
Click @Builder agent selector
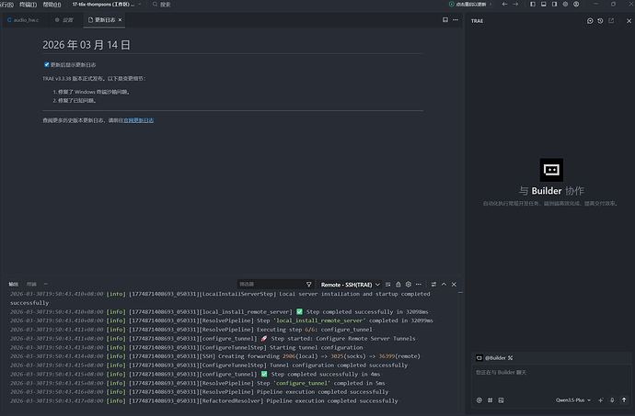[x=494, y=358]
